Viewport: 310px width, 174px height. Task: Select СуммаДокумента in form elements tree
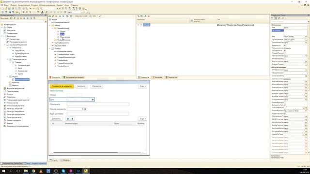point(62,43)
